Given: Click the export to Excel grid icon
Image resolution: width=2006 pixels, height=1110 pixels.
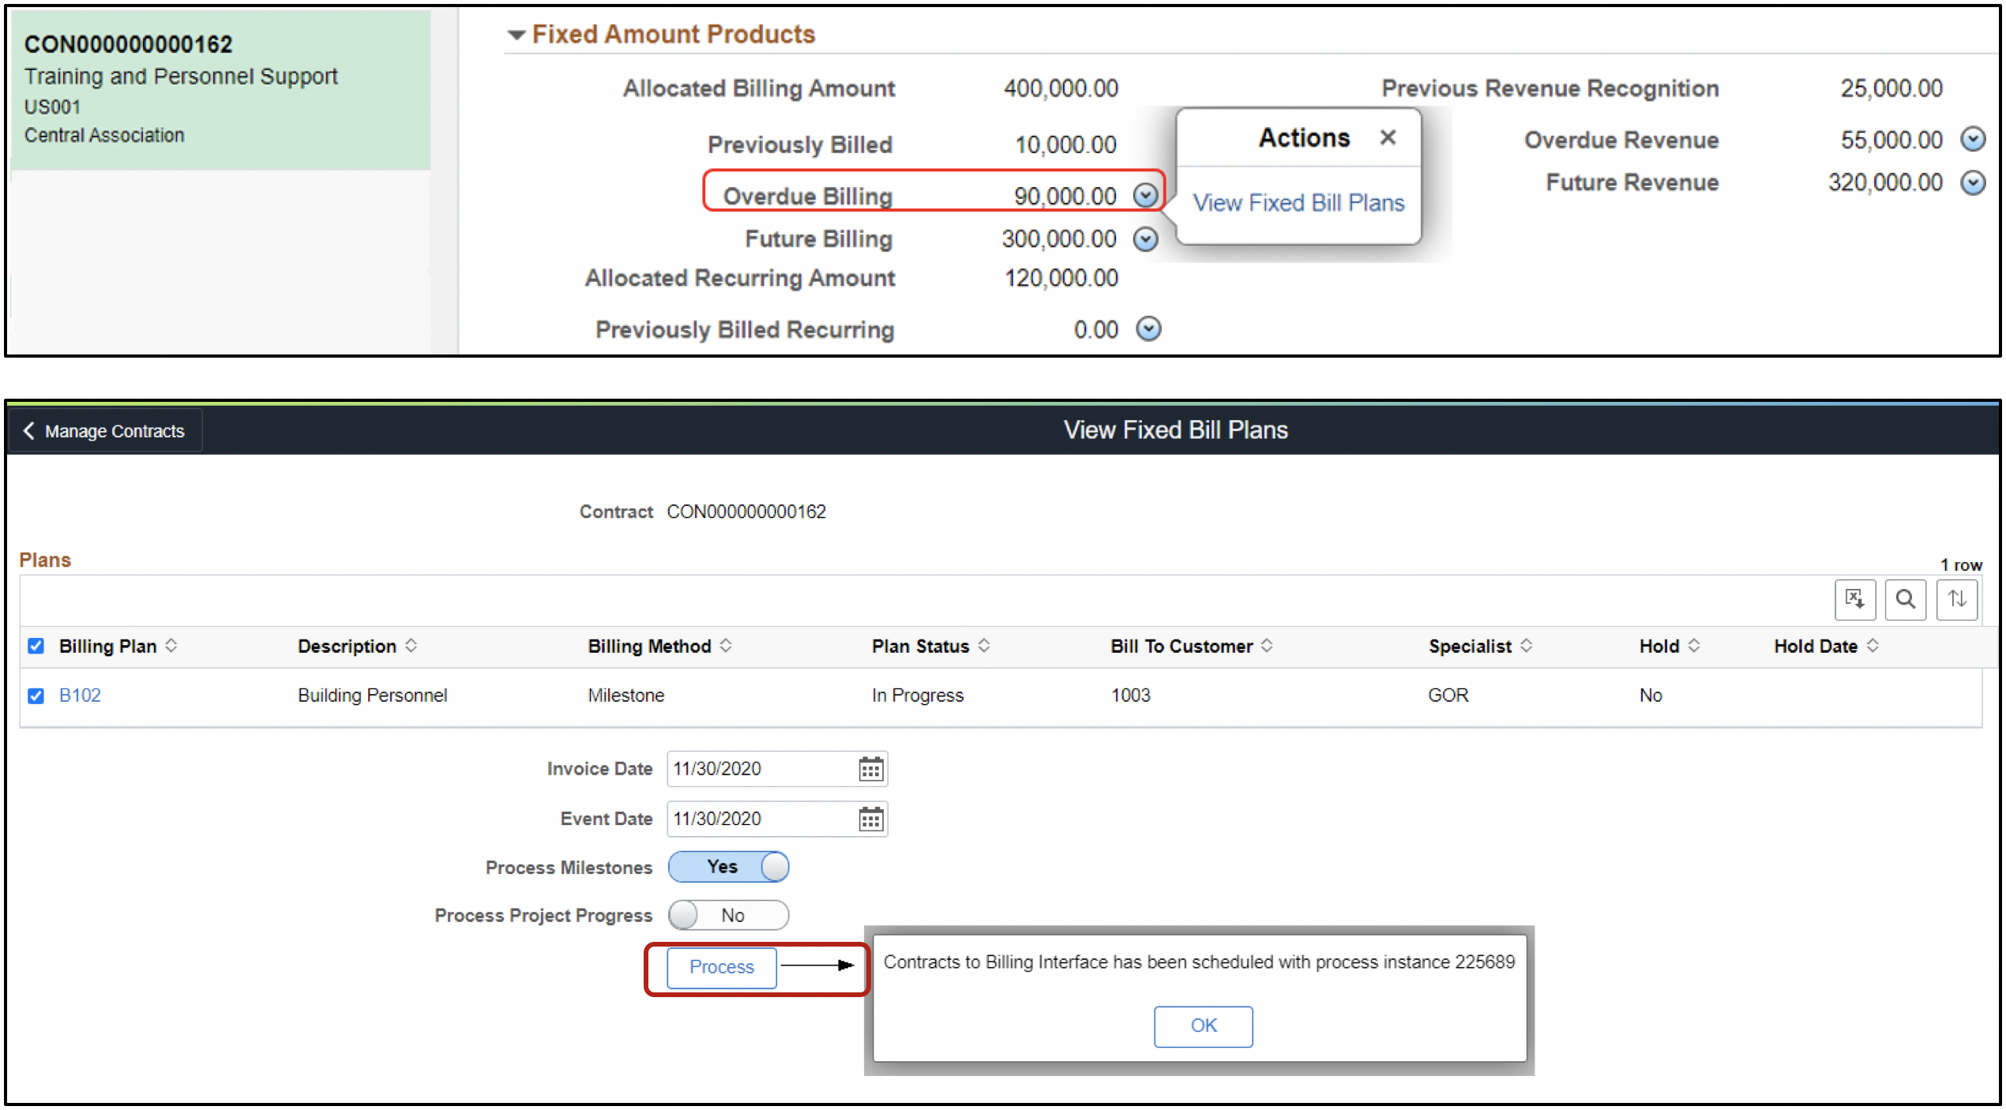Looking at the screenshot, I should (x=1854, y=599).
